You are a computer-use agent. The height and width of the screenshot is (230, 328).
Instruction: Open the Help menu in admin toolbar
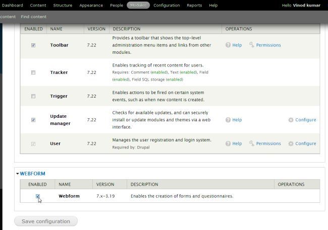click(x=213, y=5)
